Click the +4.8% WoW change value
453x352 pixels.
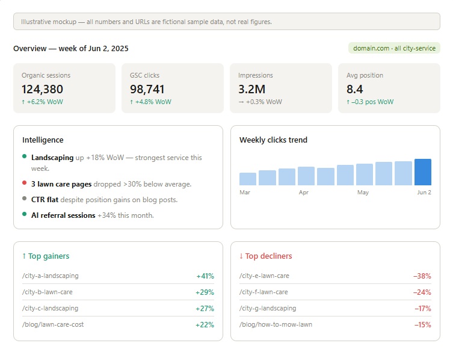150,102
